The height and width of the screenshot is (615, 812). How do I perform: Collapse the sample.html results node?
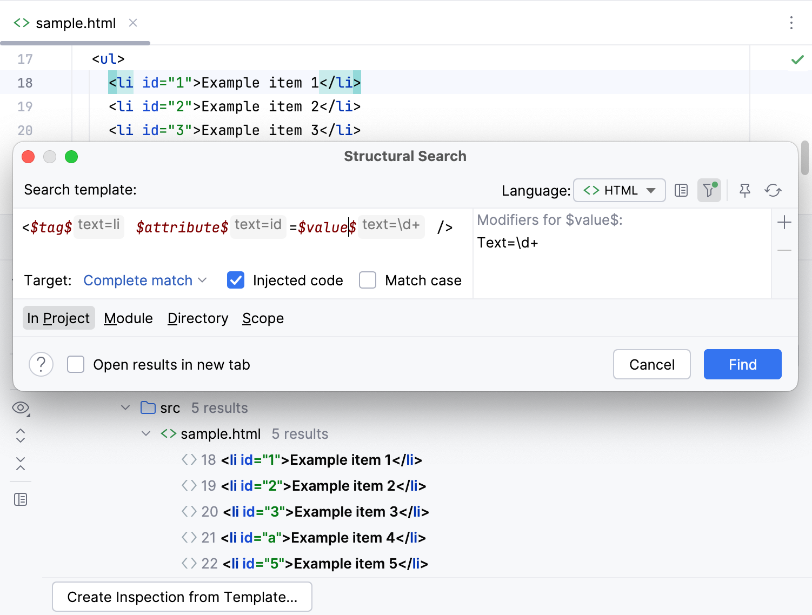click(x=145, y=433)
